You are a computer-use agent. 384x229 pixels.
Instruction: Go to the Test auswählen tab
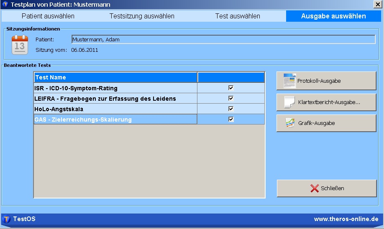(238, 16)
